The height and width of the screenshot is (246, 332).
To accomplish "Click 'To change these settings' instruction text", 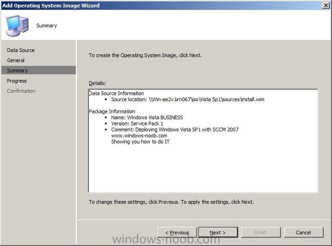I will click(x=171, y=202).
